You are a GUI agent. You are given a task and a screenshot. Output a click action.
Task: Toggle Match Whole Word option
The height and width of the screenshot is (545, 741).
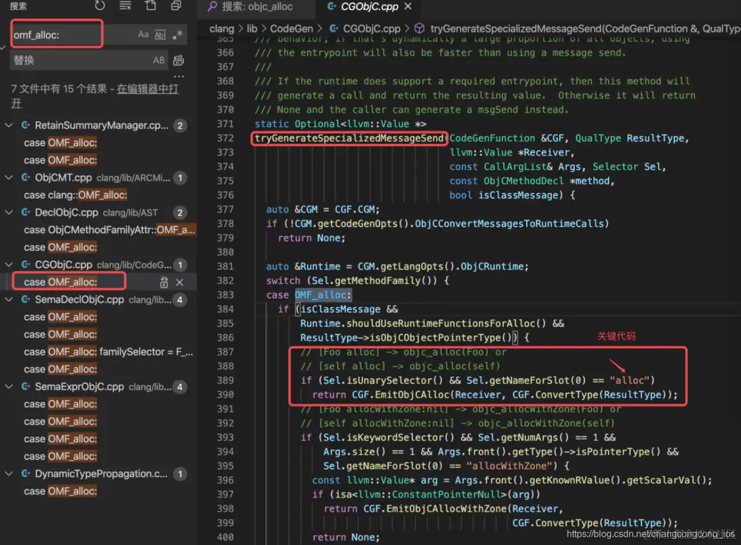point(160,34)
